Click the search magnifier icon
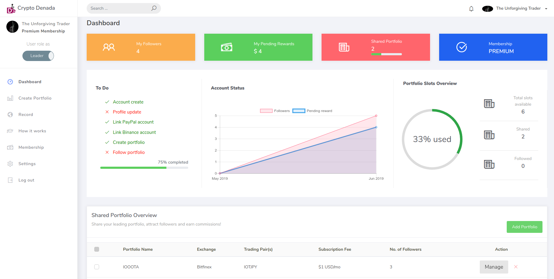Viewport: 554px width, 279px height. coord(154,8)
